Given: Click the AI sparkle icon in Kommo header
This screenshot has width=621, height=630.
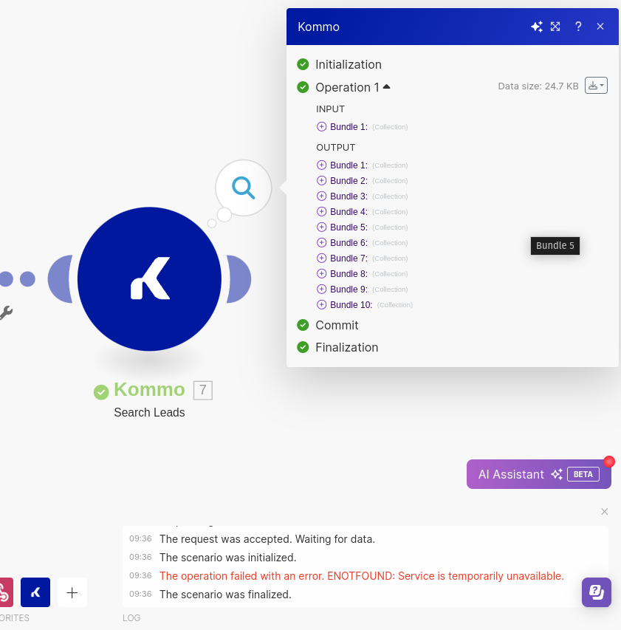Looking at the screenshot, I should click(537, 27).
